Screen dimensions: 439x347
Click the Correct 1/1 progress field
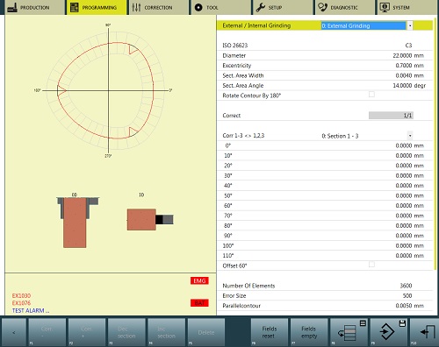[x=391, y=116]
